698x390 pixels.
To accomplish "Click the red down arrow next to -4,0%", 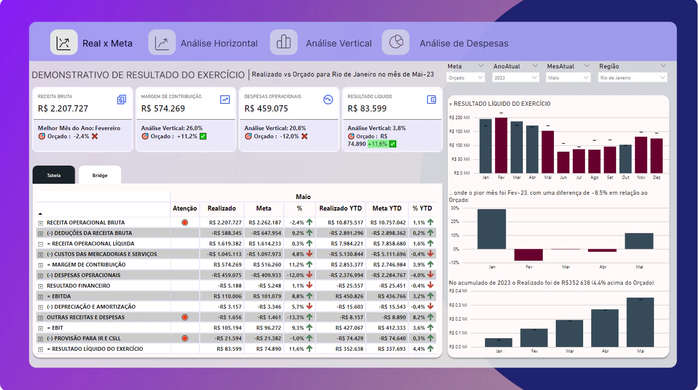I will click(x=430, y=275).
